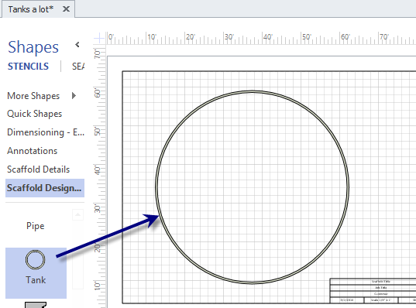Activate the Tanks a lot document tab

point(31,9)
